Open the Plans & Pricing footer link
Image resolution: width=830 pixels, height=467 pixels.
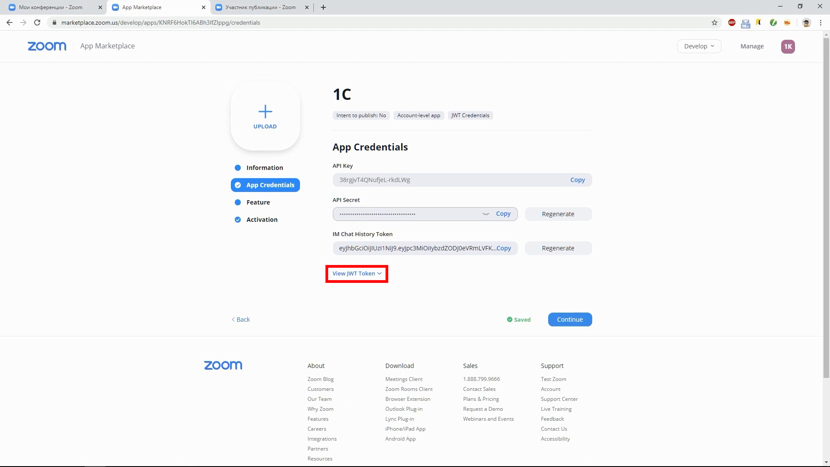(x=481, y=399)
